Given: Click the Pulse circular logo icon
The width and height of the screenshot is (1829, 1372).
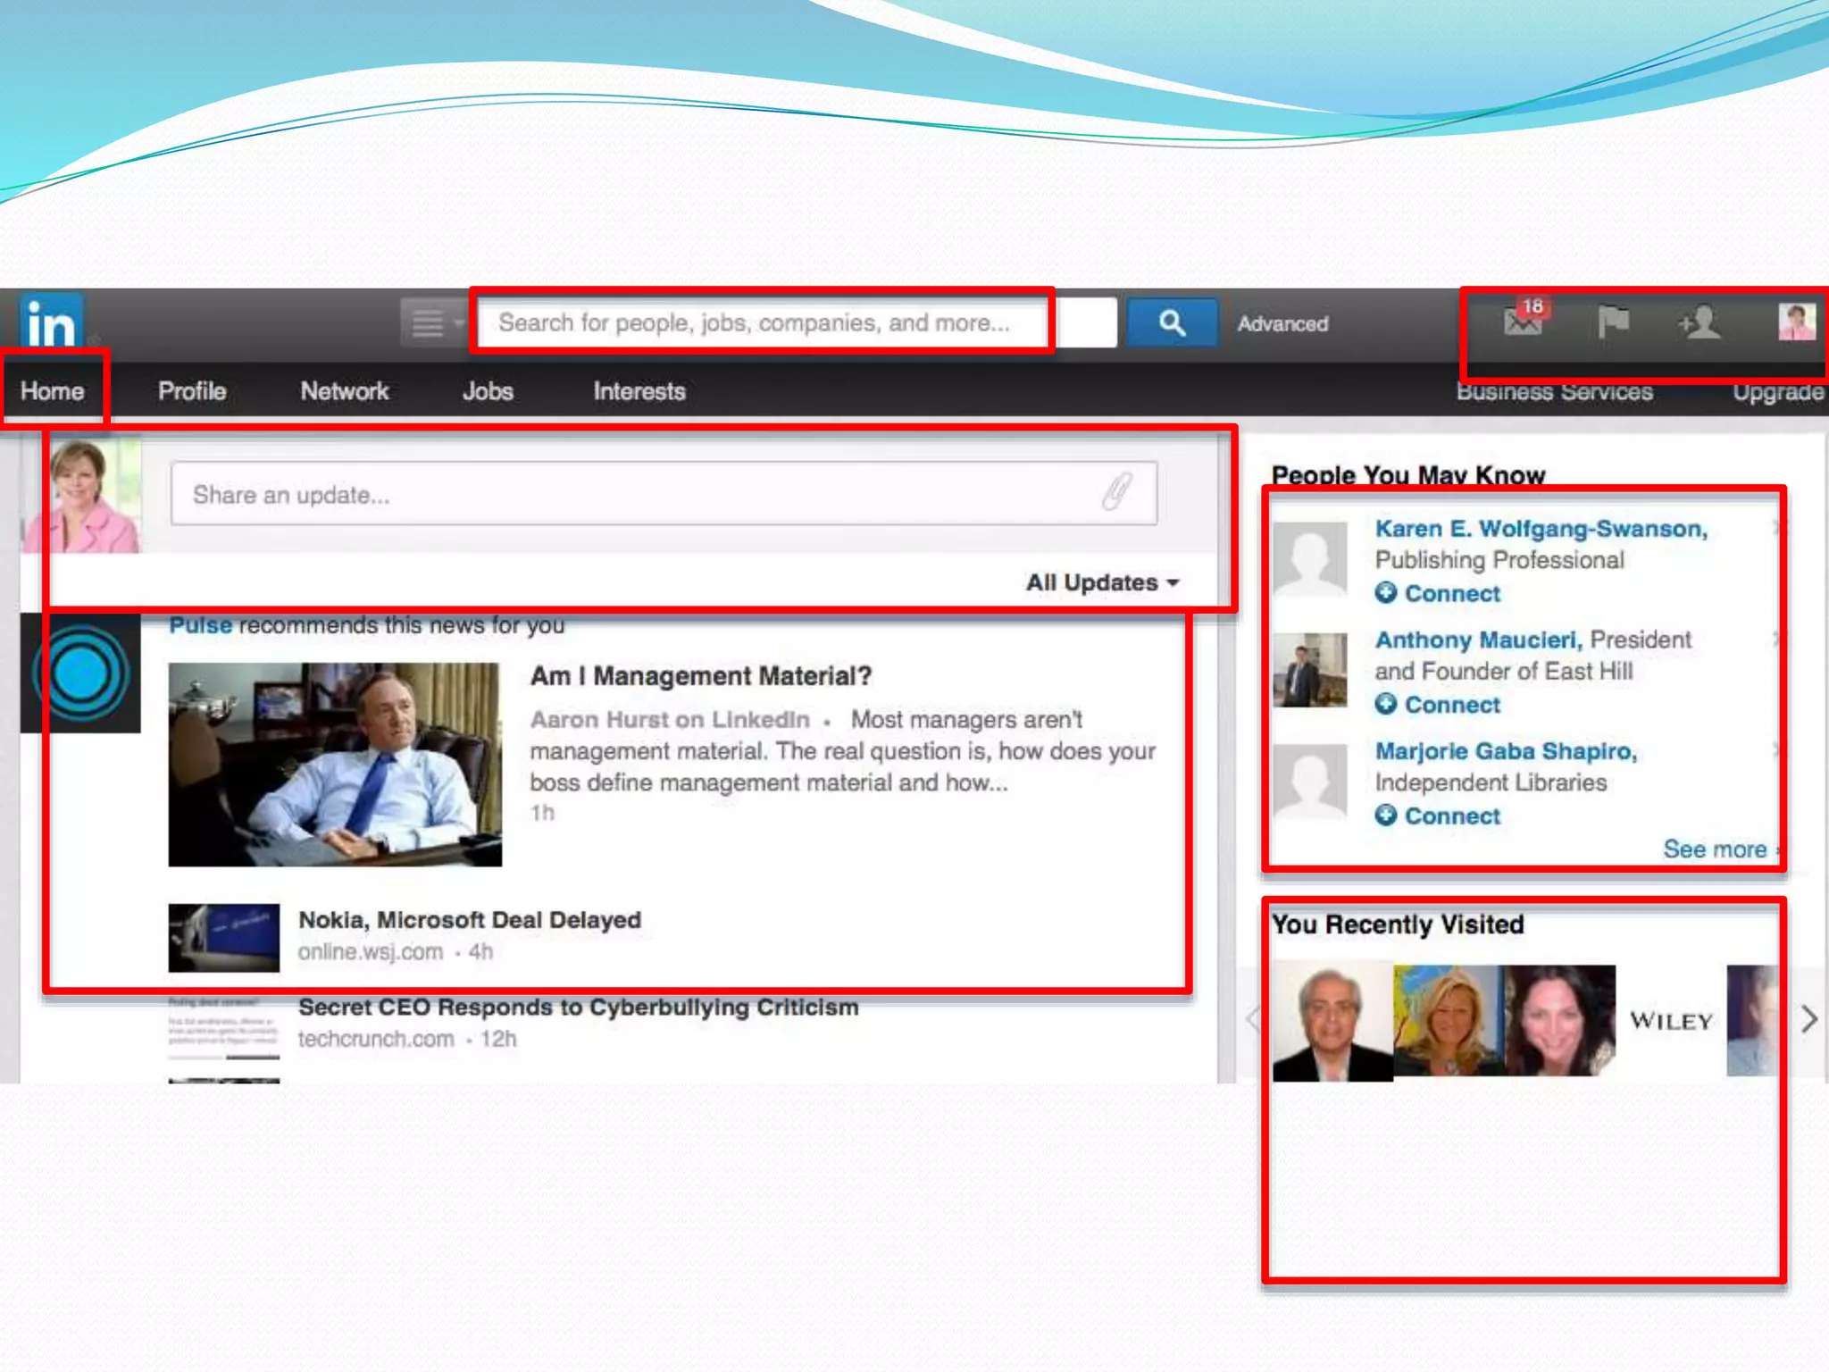Looking at the screenshot, I should [80, 673].
